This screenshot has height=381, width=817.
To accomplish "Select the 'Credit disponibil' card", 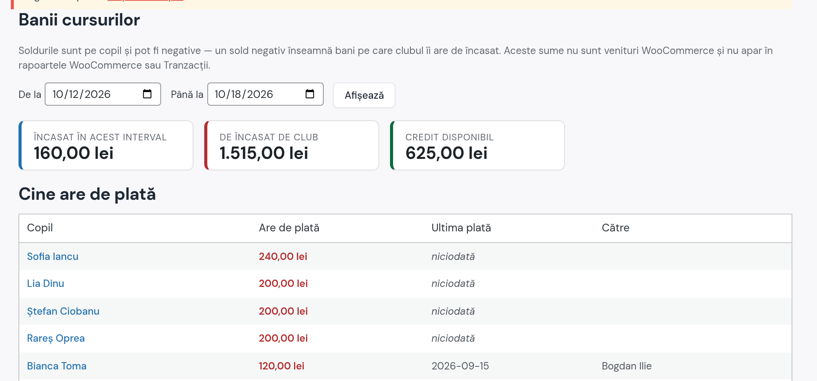I will pos(477,145).
